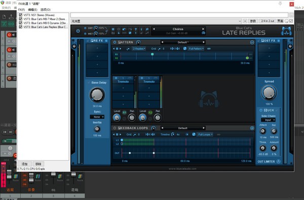This screenshot has width=304, height=200.
Task: Click the Pattern link chain icon
Action: coord(209,48)
